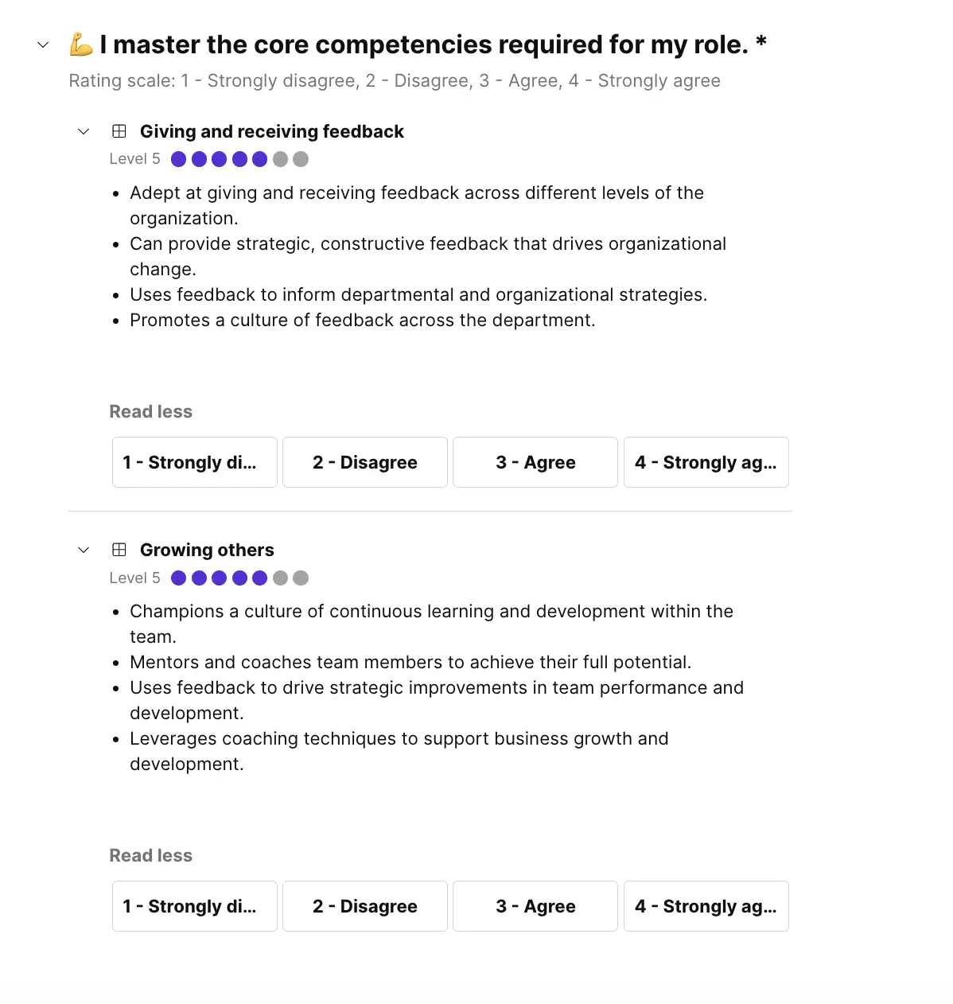Click the grid icon beside Giving and receiving feedback

coord(119,130)
